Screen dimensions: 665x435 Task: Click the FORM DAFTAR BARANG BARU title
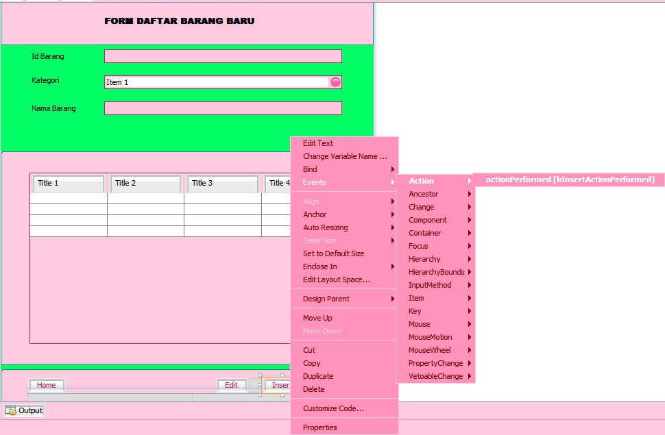pos(180,21)
